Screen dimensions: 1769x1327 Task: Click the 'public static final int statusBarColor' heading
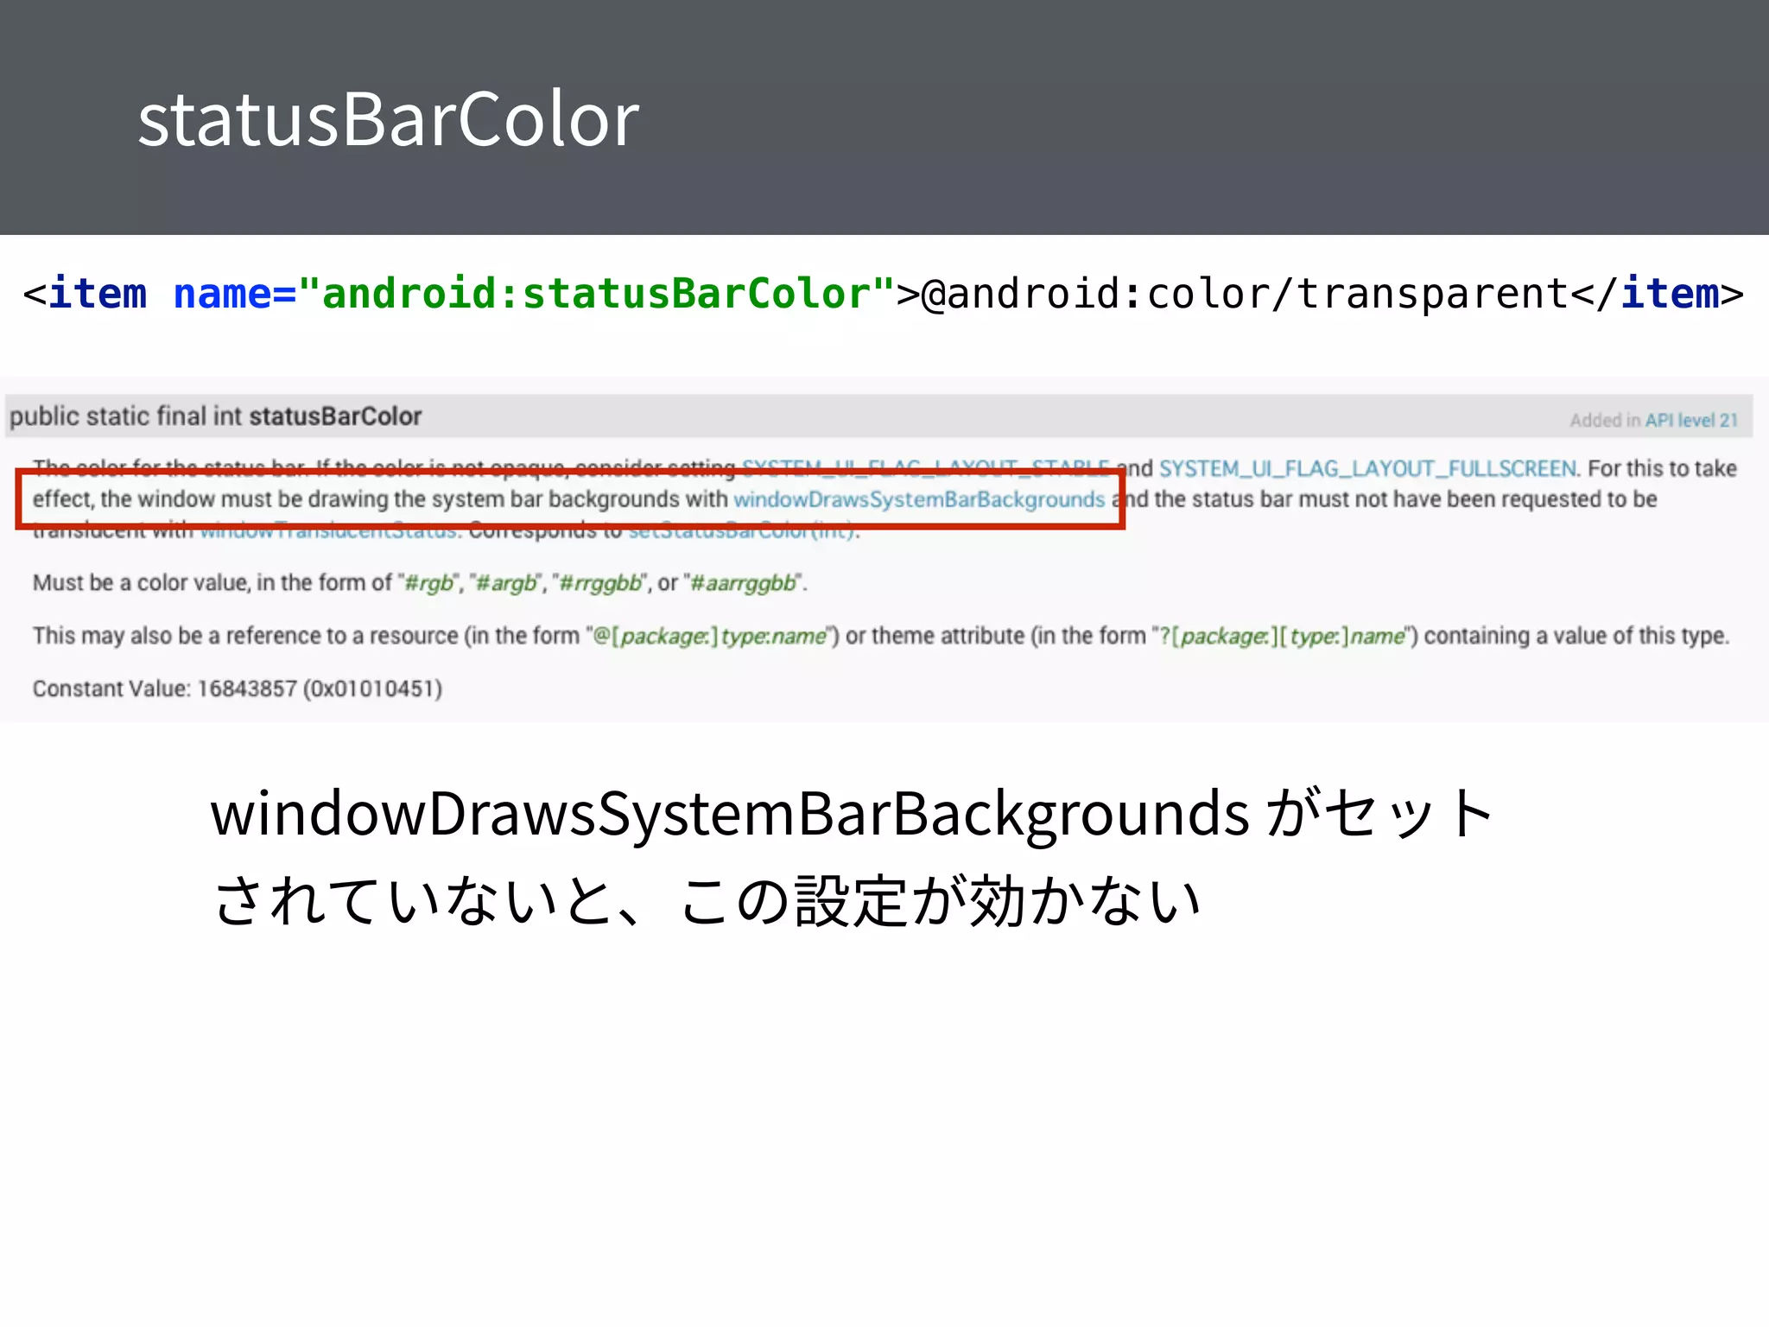tap(216, 416)
